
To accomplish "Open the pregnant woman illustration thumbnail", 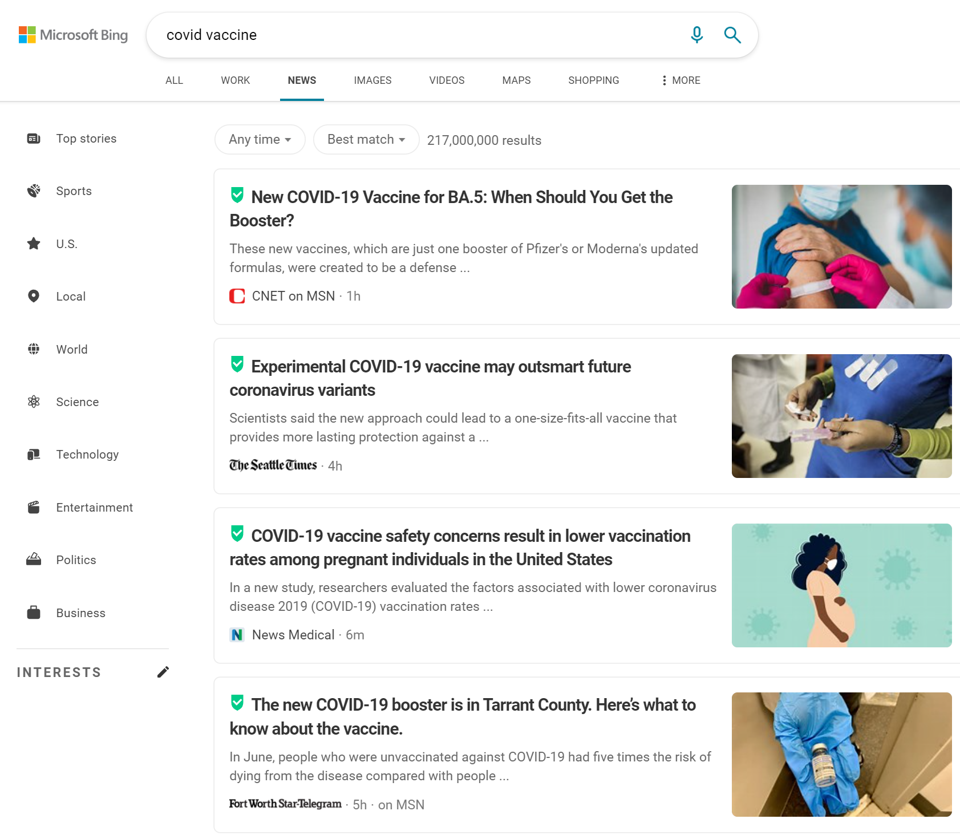I will [841, 585].
